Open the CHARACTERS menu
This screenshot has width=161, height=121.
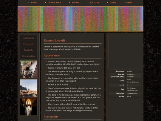(x=54, y=3)
